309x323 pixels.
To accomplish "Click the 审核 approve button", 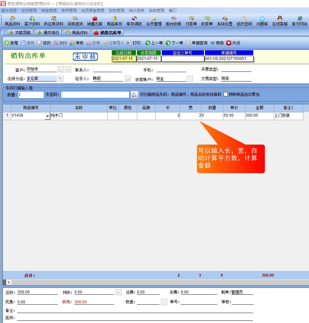I will tap(77, 43).
